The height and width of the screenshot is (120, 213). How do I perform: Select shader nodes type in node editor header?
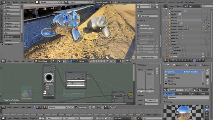point(35,107)
